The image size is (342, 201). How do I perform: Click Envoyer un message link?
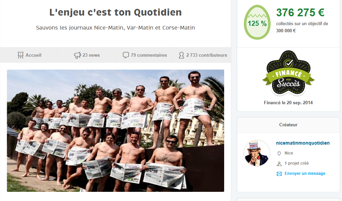coord(305,173)
